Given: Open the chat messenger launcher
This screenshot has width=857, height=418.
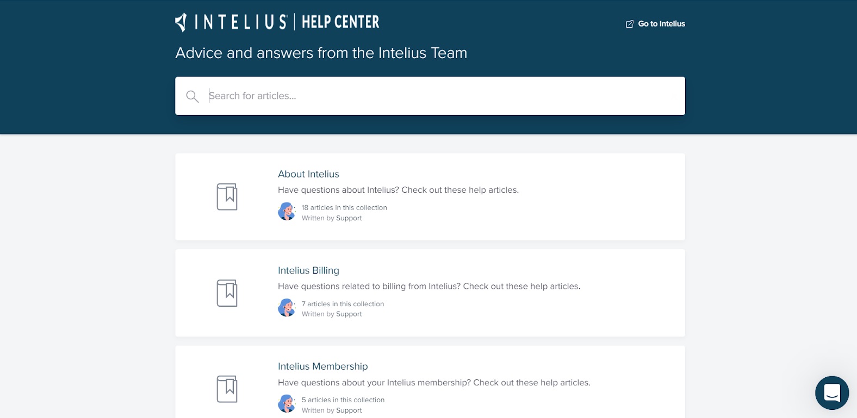Looking at the screenshot, I should pos(831,392).
